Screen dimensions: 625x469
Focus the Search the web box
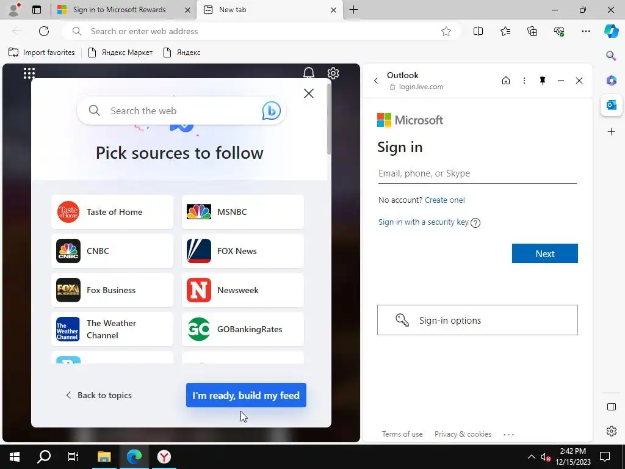(x=181, y=111)
